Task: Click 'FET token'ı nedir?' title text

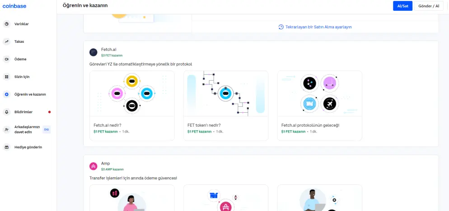Action: coord(204,125)
